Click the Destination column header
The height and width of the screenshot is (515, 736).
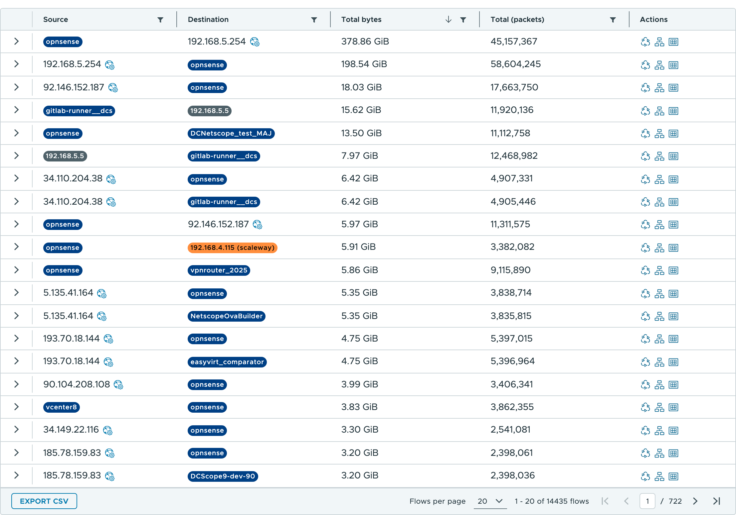pos(208,20)
